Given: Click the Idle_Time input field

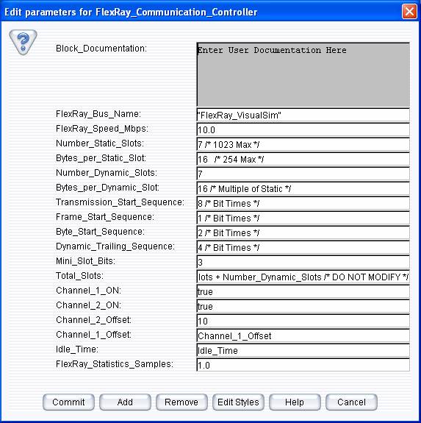Looking at the screenshot, I should click(303, 350).
